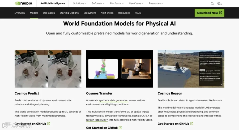Screen dimensions: 239x130
Task: Click the green Download Now button
Action: point(210,13)
